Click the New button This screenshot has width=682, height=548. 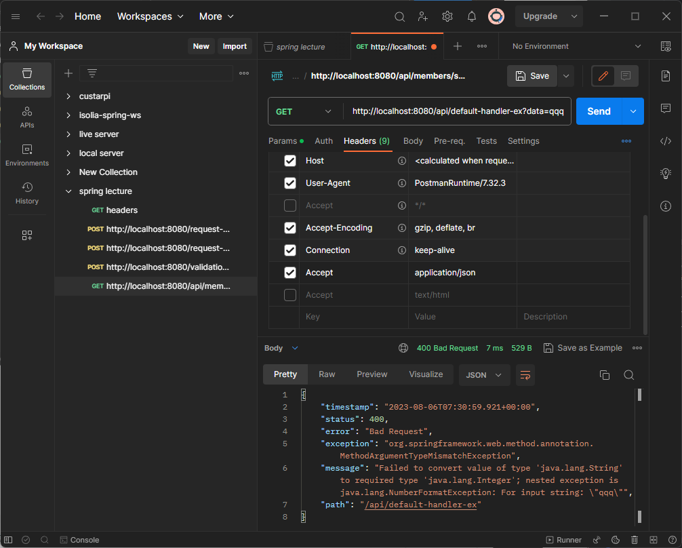pyautogui.click(x=201, y=46)
